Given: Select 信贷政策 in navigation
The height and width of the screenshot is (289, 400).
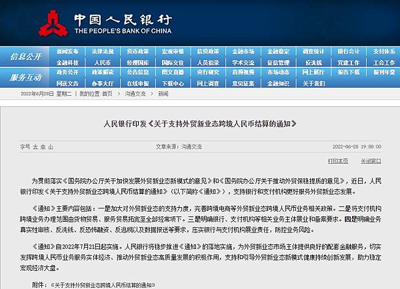Looking at the screenshot, I should point(208,51).
